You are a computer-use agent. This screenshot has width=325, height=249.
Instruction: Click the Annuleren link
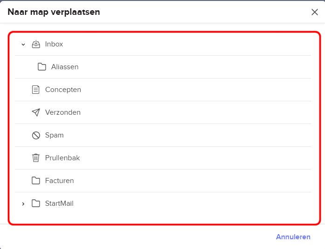point(293,237)
